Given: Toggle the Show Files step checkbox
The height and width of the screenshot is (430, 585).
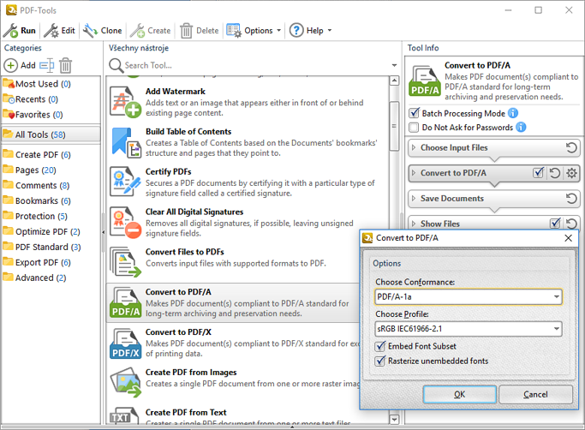Looking at the screenshot, I should [556, 224].
